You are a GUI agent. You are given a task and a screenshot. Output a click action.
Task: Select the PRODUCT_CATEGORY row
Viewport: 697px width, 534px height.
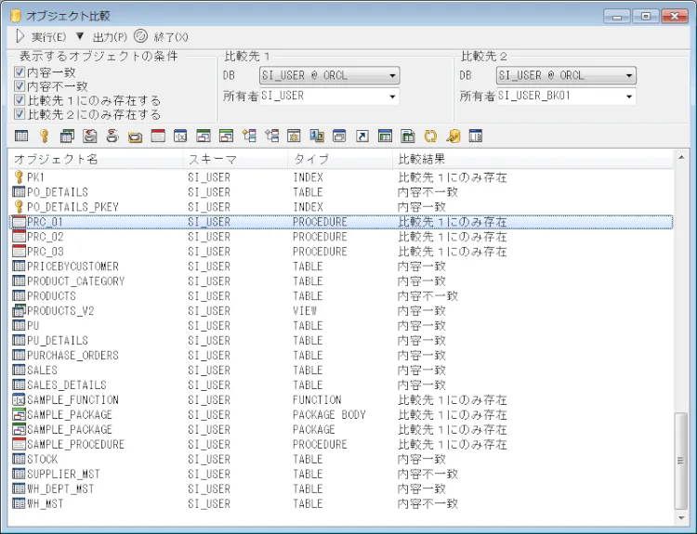(341, 281)
